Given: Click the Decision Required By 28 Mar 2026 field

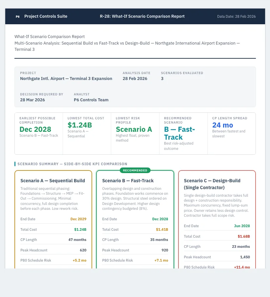Looking at the screenshot, I should pos(42,97).
